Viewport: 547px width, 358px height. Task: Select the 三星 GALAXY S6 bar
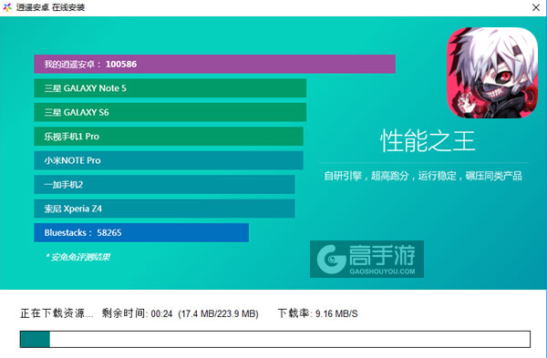[x=170, y=112]
